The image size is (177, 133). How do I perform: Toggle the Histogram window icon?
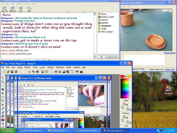click(x=64, y=72)
